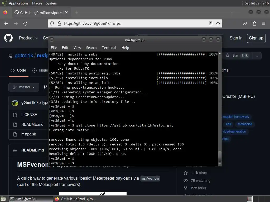The width and height of the screenshot is (270, 202).
Task: Open a new tab with plus button
Action: pyautogui.click(x=76, y=12)
